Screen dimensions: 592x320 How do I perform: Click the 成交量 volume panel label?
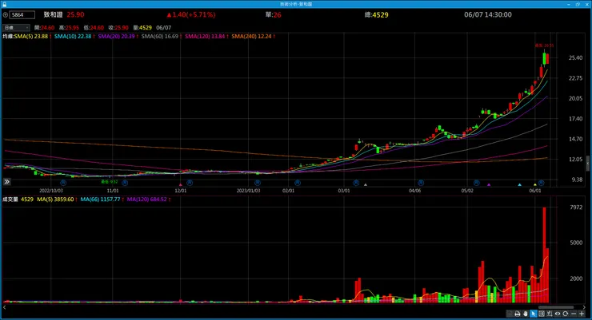[10, 200]
